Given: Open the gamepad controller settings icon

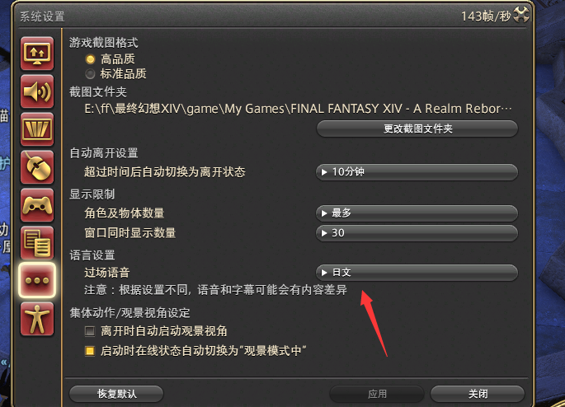Looking at the screenshot, I should click(x=37, y=205).
